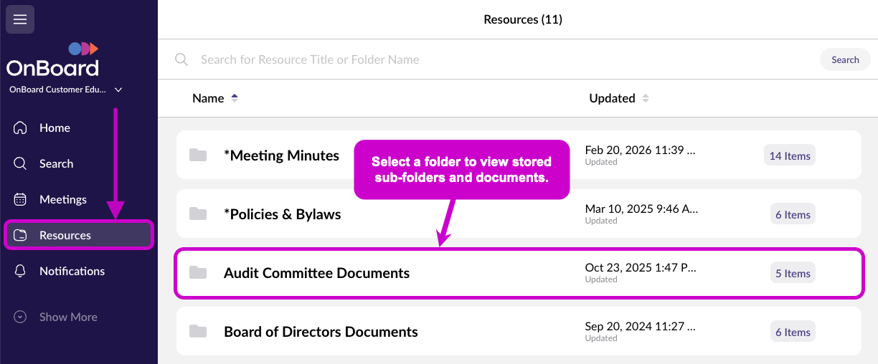Click the hamburger menu icon
The height and width of the screenshot is (364, 878).
pyautogui.click(x=20, y=19)
